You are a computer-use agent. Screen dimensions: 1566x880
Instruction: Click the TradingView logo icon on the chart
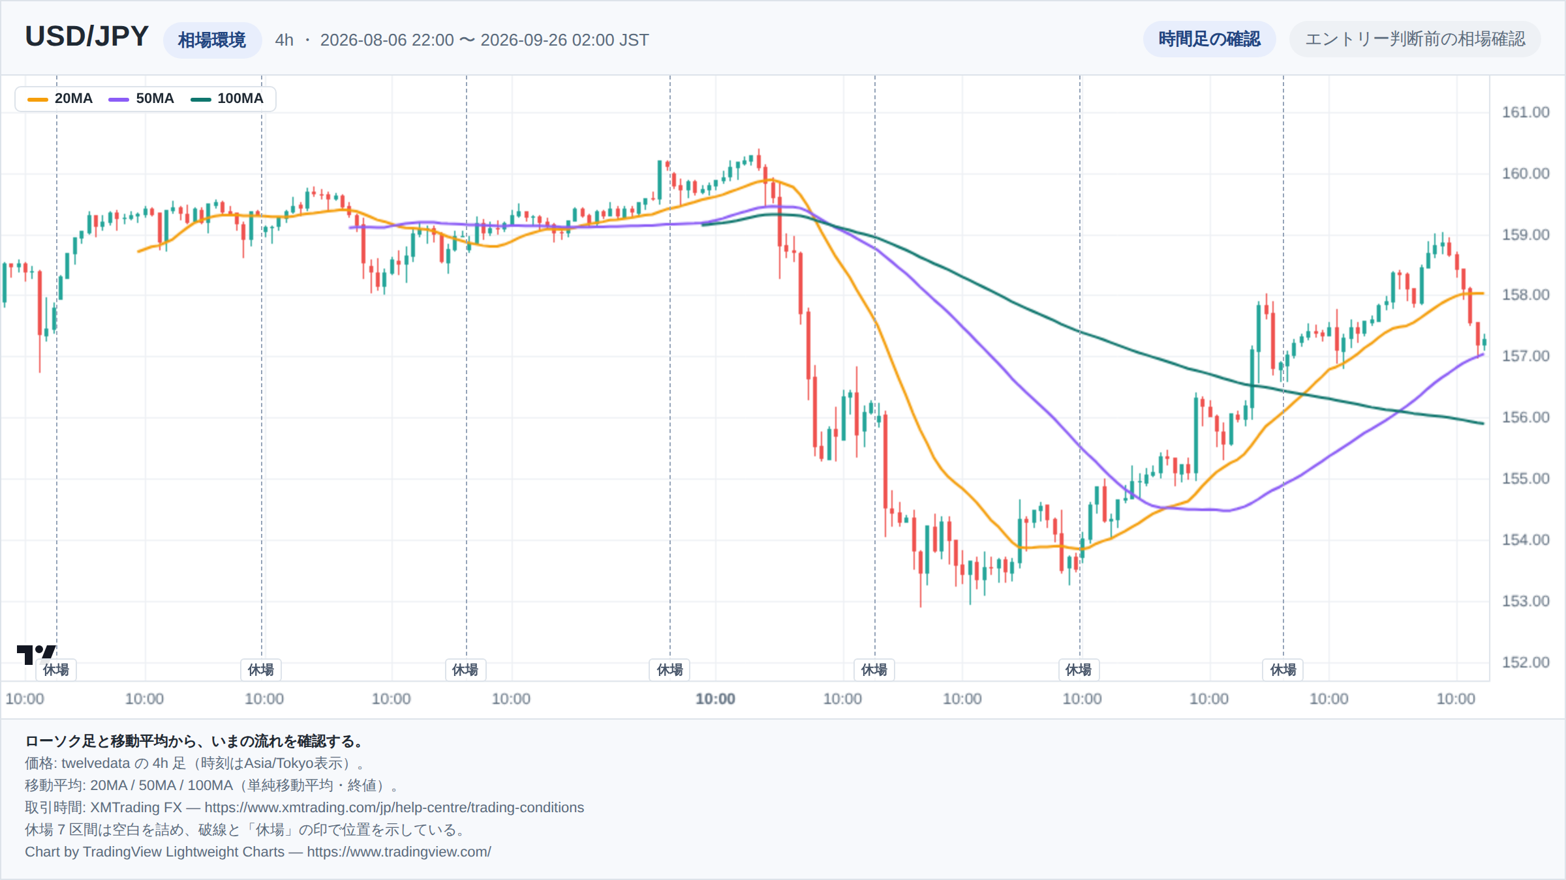(36, 654)
